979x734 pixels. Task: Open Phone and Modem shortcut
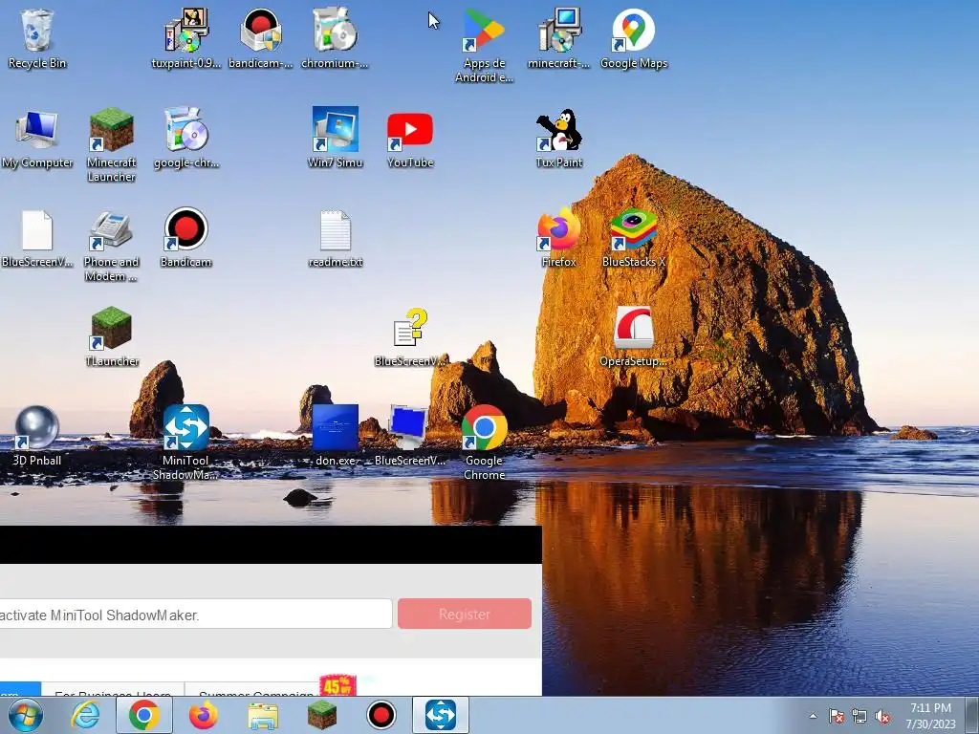111,245
